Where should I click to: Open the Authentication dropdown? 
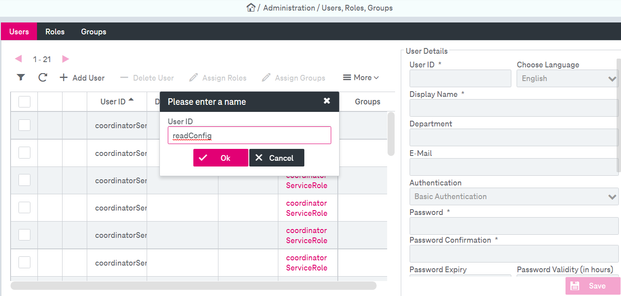pos(514,196)
